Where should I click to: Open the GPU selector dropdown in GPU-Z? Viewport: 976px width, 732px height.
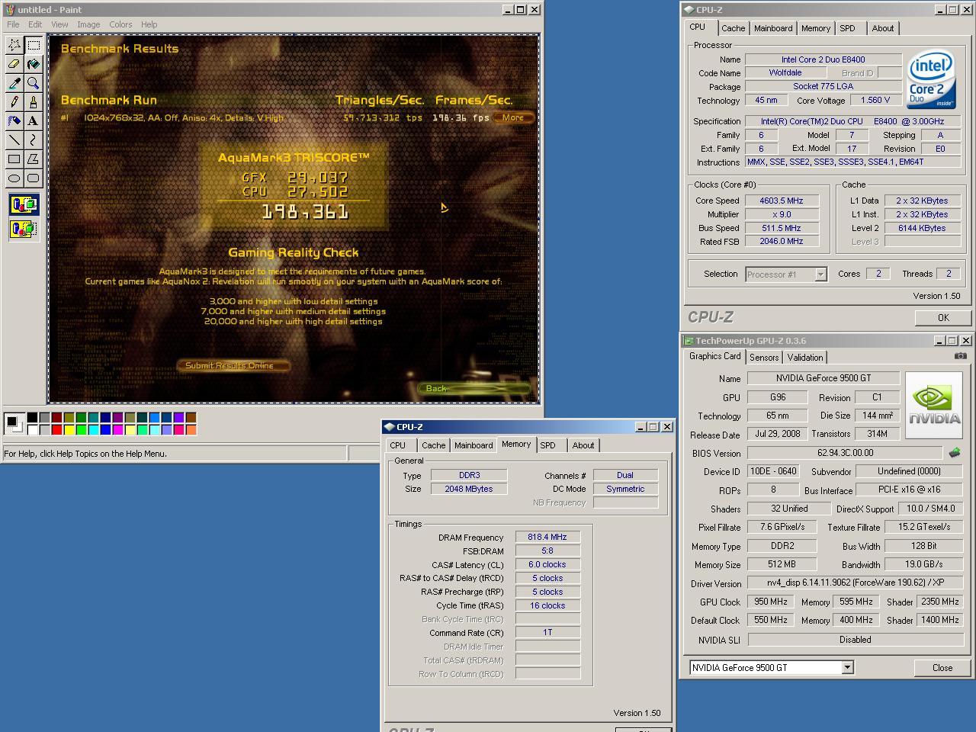pyautogui.click(x=846, y=667)
